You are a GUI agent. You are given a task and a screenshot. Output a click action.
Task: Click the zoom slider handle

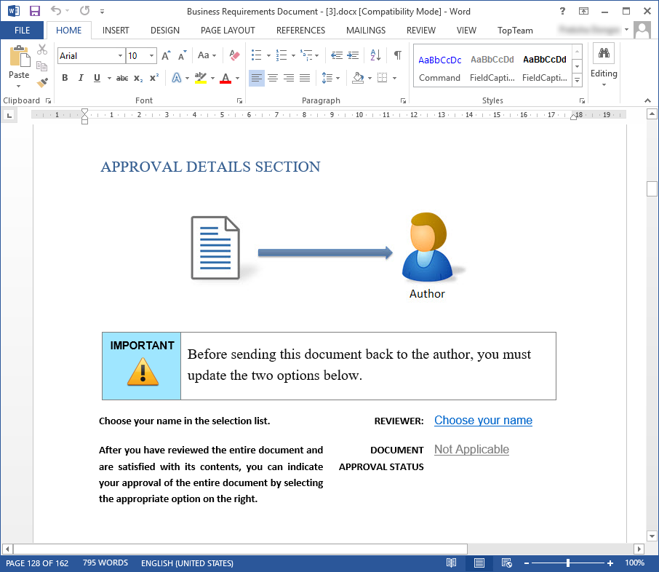click(x=568, y=563)
